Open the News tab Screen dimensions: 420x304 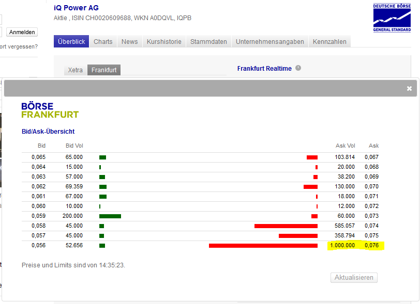tap(130, 41)
